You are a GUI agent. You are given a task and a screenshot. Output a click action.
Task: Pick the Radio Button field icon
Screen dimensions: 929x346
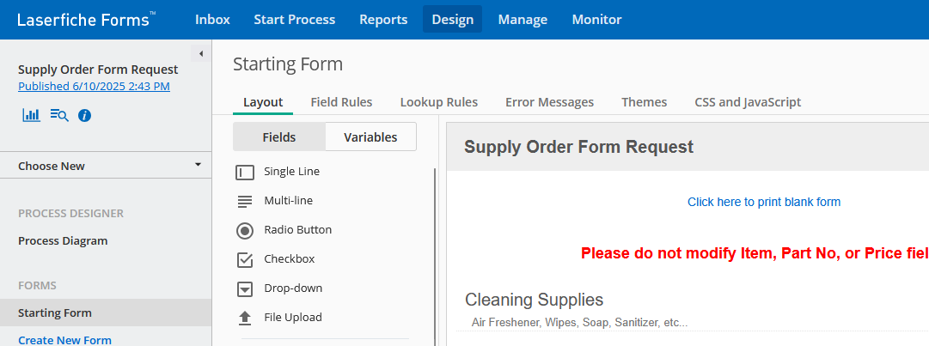coord(245,230)
